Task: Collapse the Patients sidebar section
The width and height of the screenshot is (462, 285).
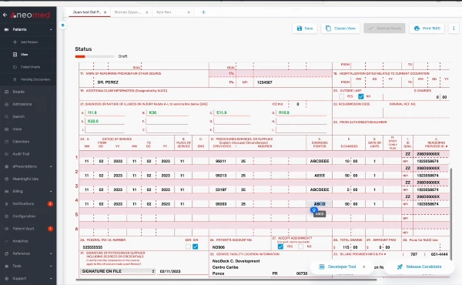Action: click(51, 29)
